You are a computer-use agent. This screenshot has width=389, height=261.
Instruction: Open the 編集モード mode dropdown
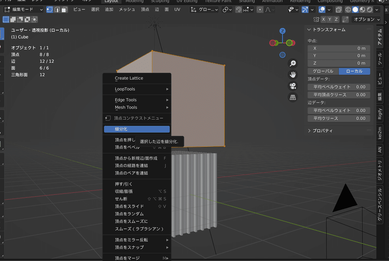tap(23, 10)
